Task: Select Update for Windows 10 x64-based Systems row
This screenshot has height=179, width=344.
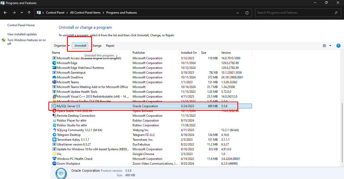Action: [151, 149]
